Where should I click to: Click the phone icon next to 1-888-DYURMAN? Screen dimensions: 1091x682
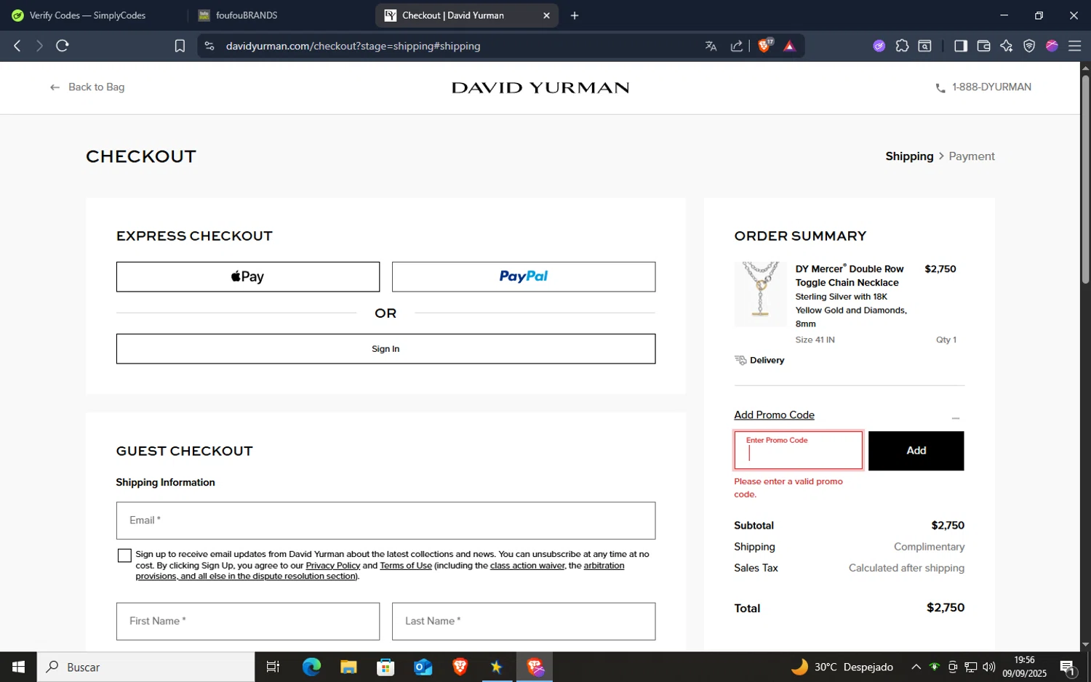click(940, 88)
